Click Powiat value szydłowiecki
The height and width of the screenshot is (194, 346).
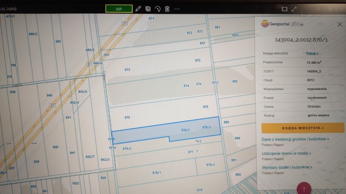click(x=317, y=98)
